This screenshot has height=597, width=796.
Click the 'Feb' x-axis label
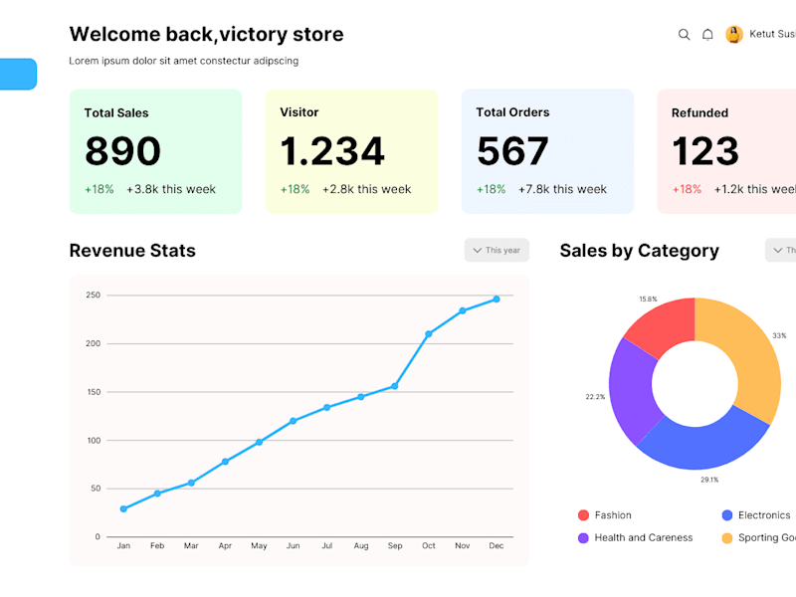[157, 545]
